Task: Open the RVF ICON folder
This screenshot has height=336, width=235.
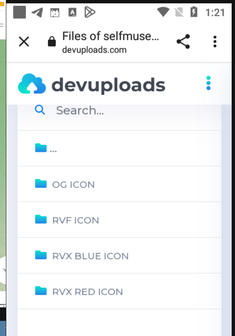Action: [x=119, y=220]
